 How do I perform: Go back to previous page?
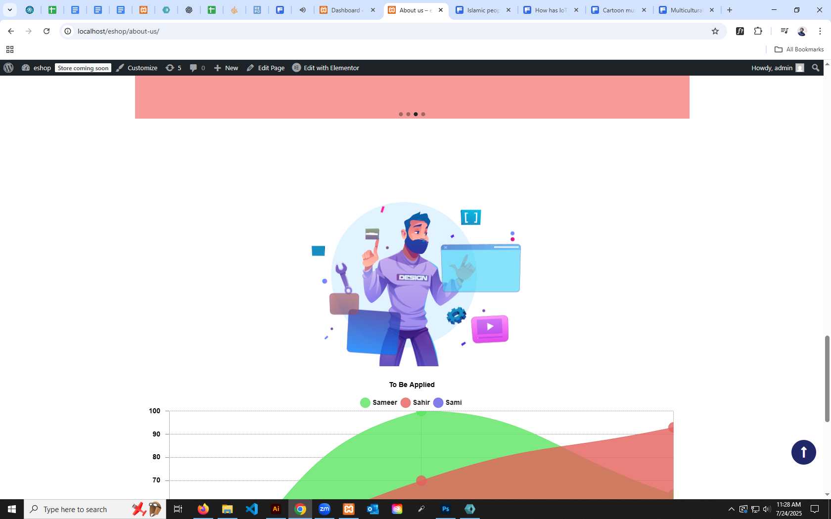tap(11, 31)
